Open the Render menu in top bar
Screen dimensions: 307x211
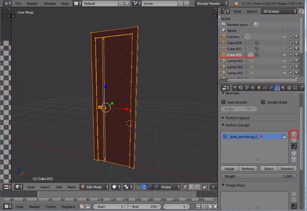(x=32, y=3)
